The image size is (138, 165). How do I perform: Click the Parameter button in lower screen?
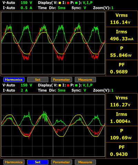tap(61, 162)
